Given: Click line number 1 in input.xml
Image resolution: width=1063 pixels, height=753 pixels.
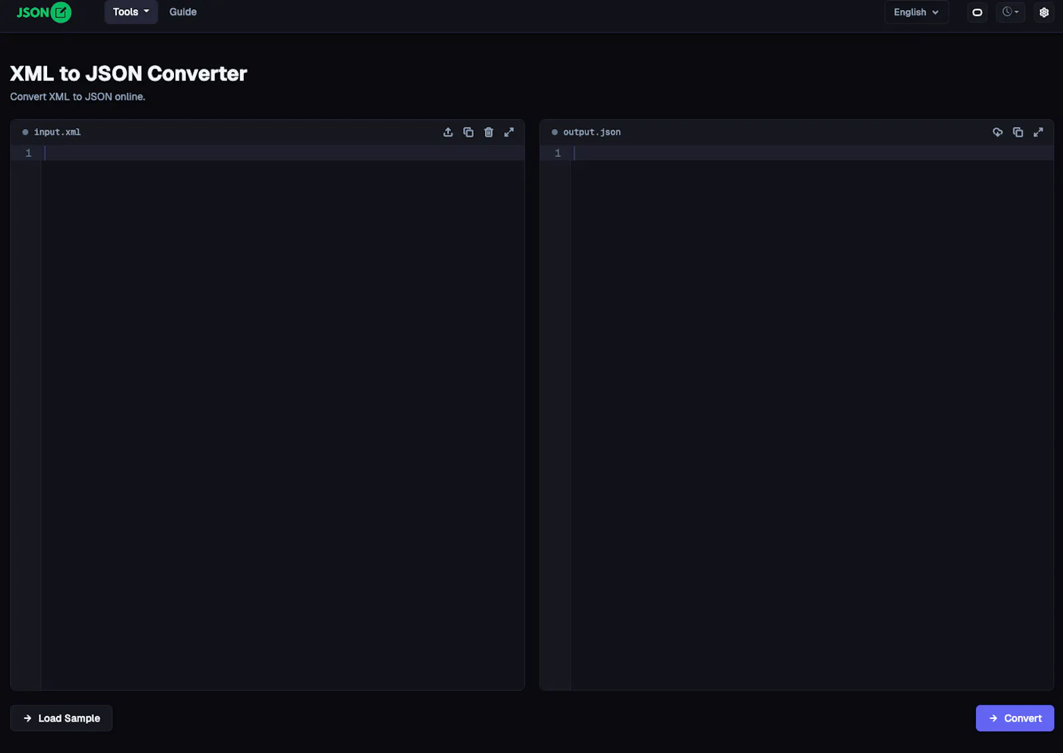Looking at the screenshot, I should click(x=29, y=153).
